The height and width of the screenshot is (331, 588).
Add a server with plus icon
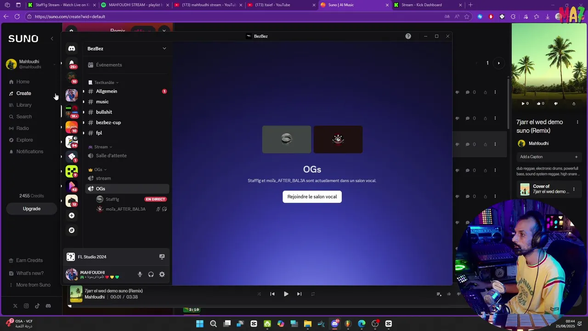pyautogui.click(x=72, y=215)
